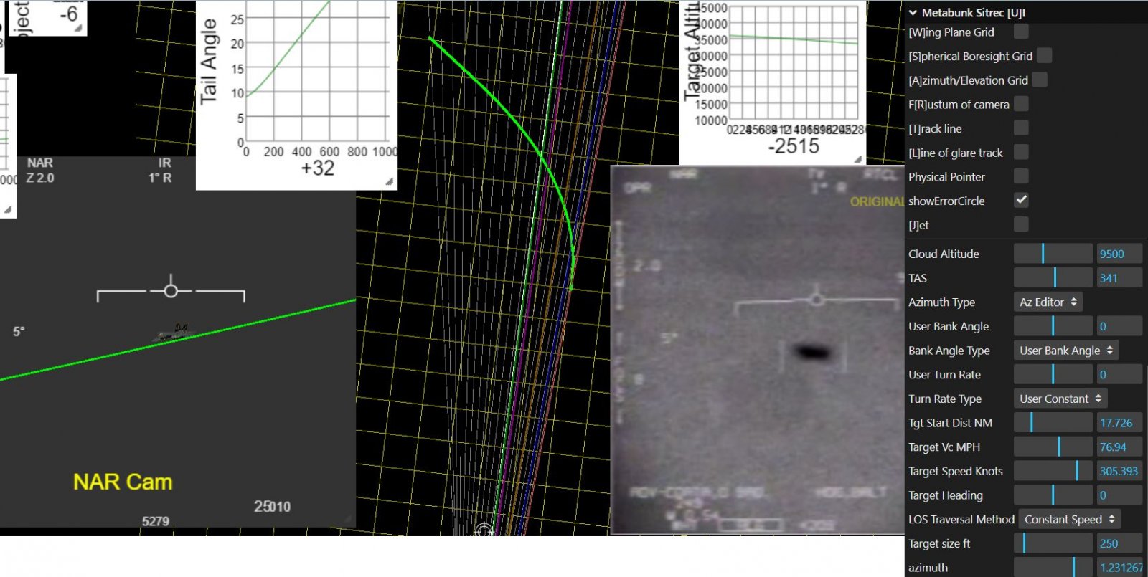Open the Turn Rate Type dropdown

(1060, 399)
